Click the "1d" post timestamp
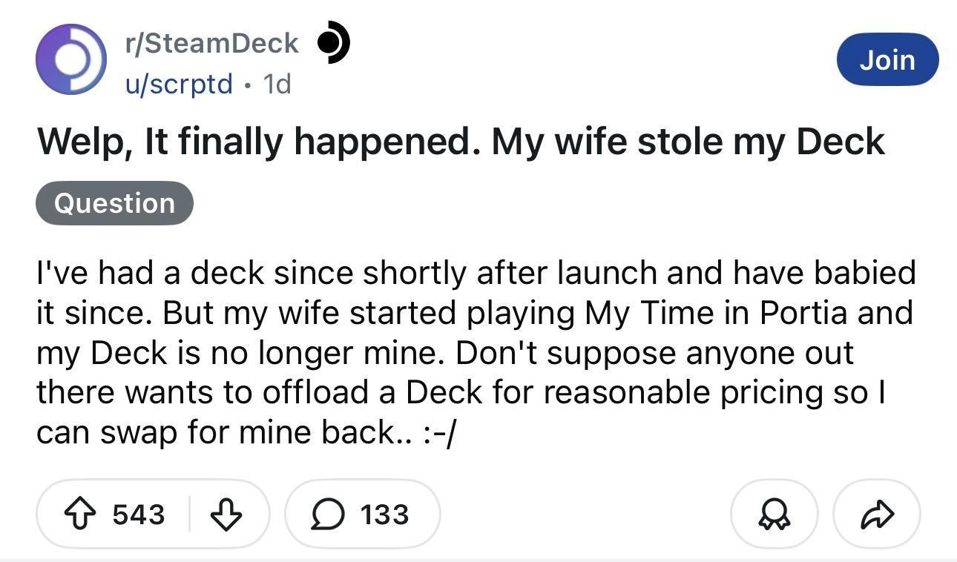Screen dimensions: 957x562 (277, 84)
